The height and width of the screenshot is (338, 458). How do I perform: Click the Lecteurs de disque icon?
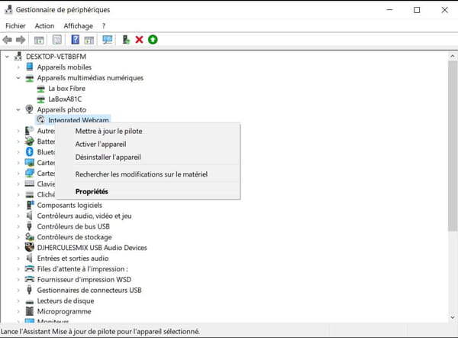tap(30, 301)
